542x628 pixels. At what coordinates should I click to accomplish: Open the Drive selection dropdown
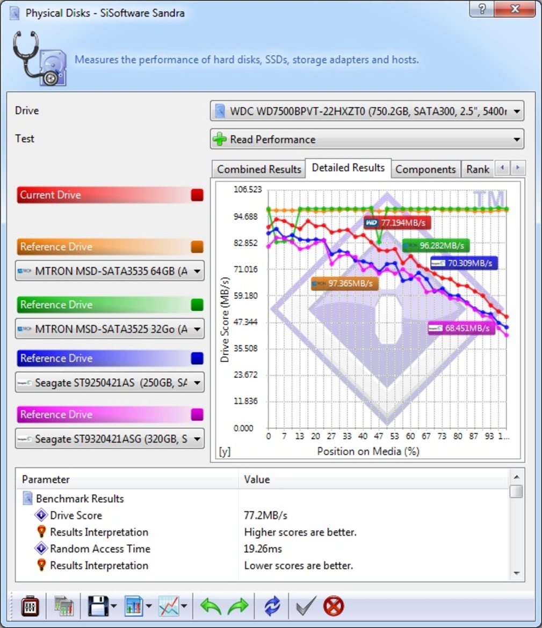(366, 111)
